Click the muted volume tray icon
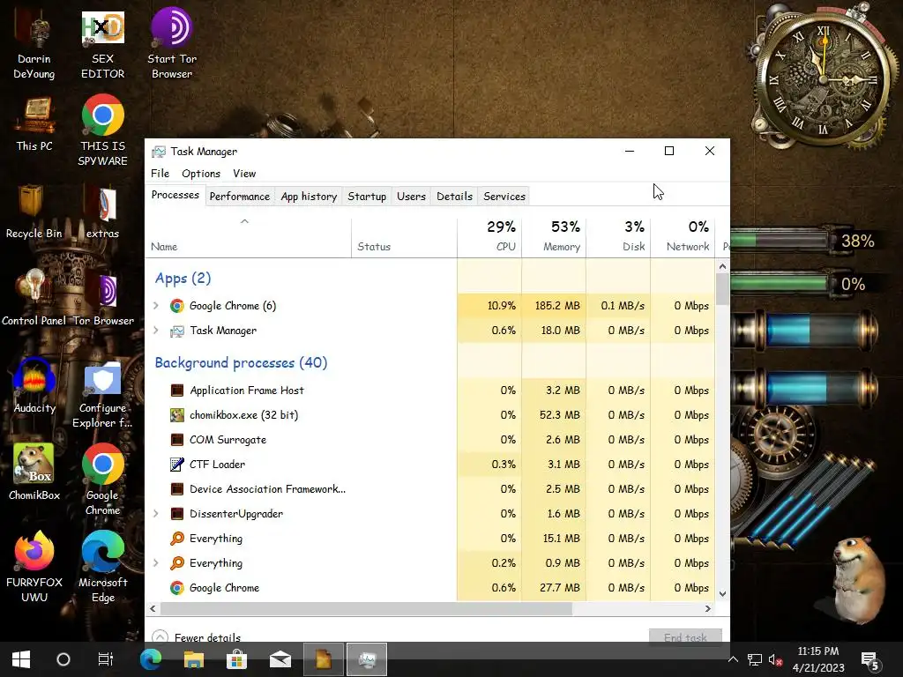Viewport: 903px width, 677px height. coord(775,659)
